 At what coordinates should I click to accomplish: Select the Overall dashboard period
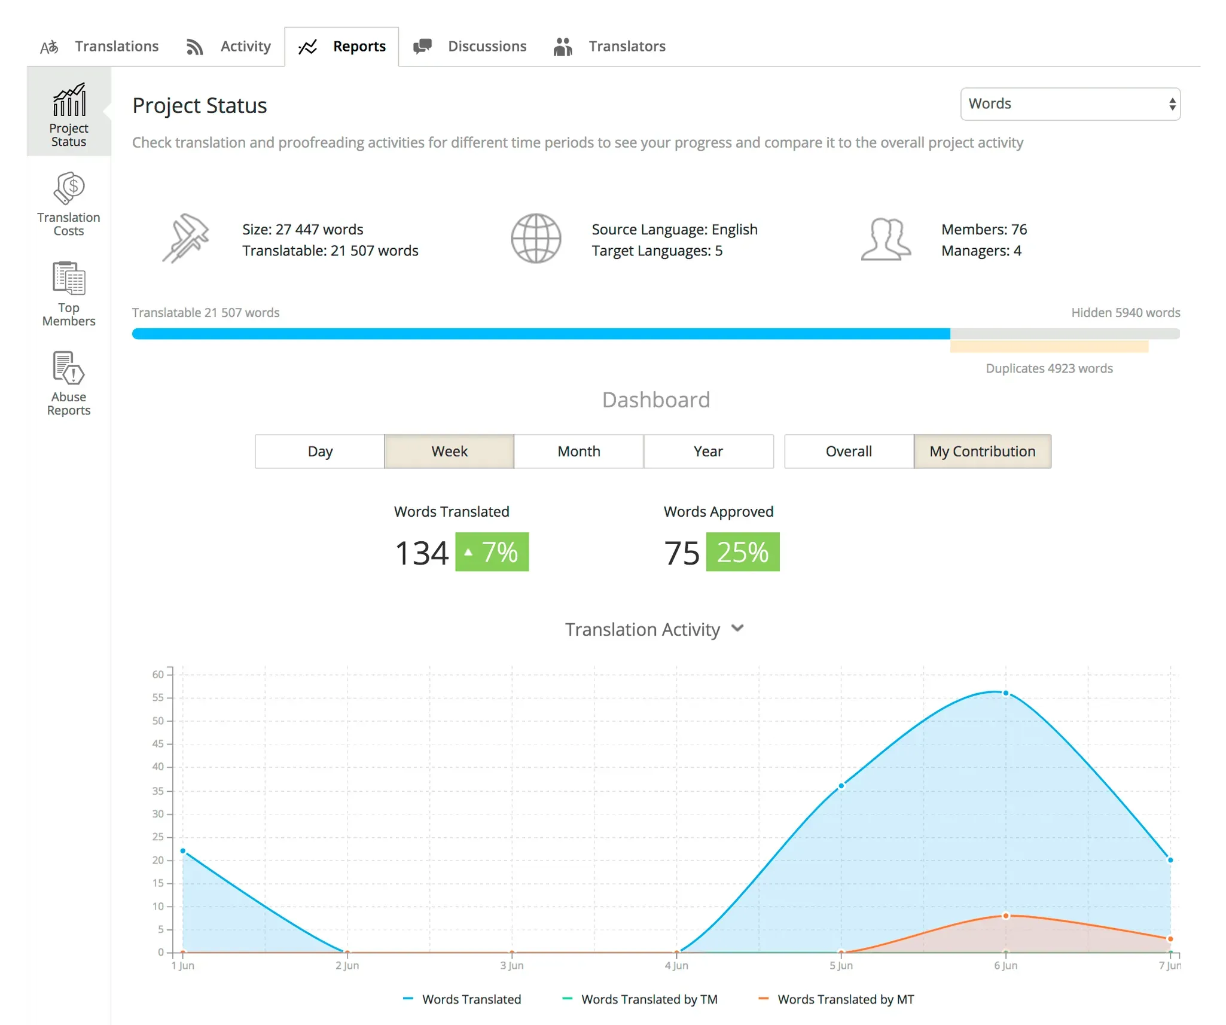coord(847,451)
